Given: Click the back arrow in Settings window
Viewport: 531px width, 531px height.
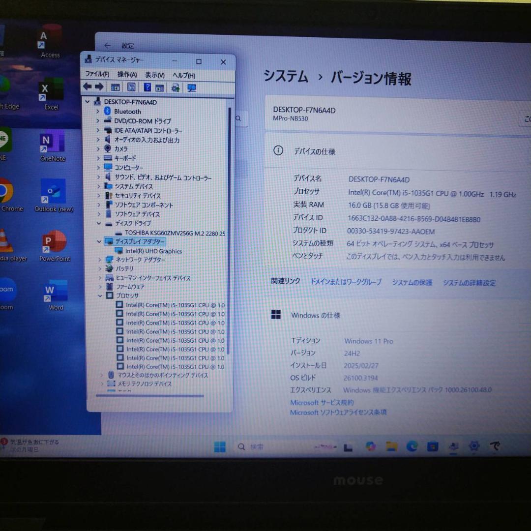Looking at the screenshot, I should (107, 45).
